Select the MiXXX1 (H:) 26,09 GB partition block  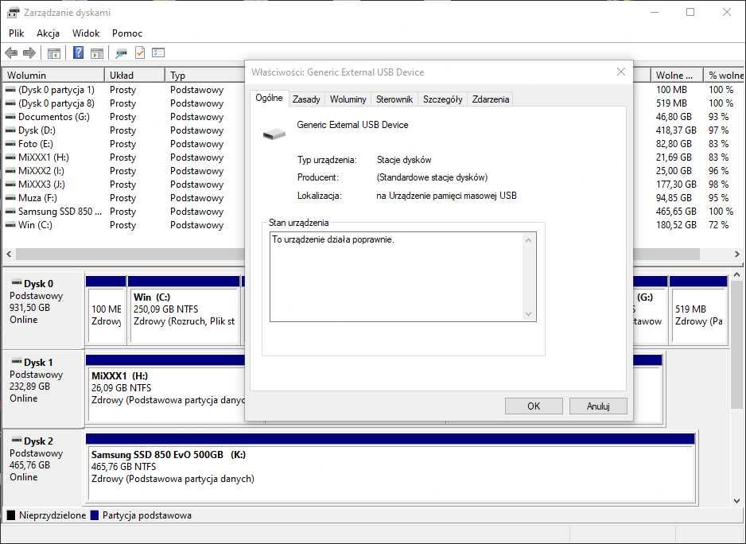pos(166,388)
